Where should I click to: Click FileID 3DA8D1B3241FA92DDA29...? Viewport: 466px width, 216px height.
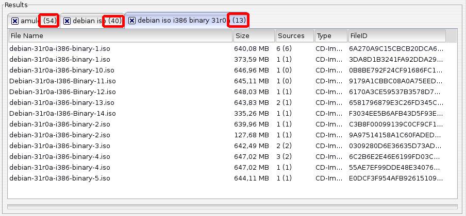point(396,59)
